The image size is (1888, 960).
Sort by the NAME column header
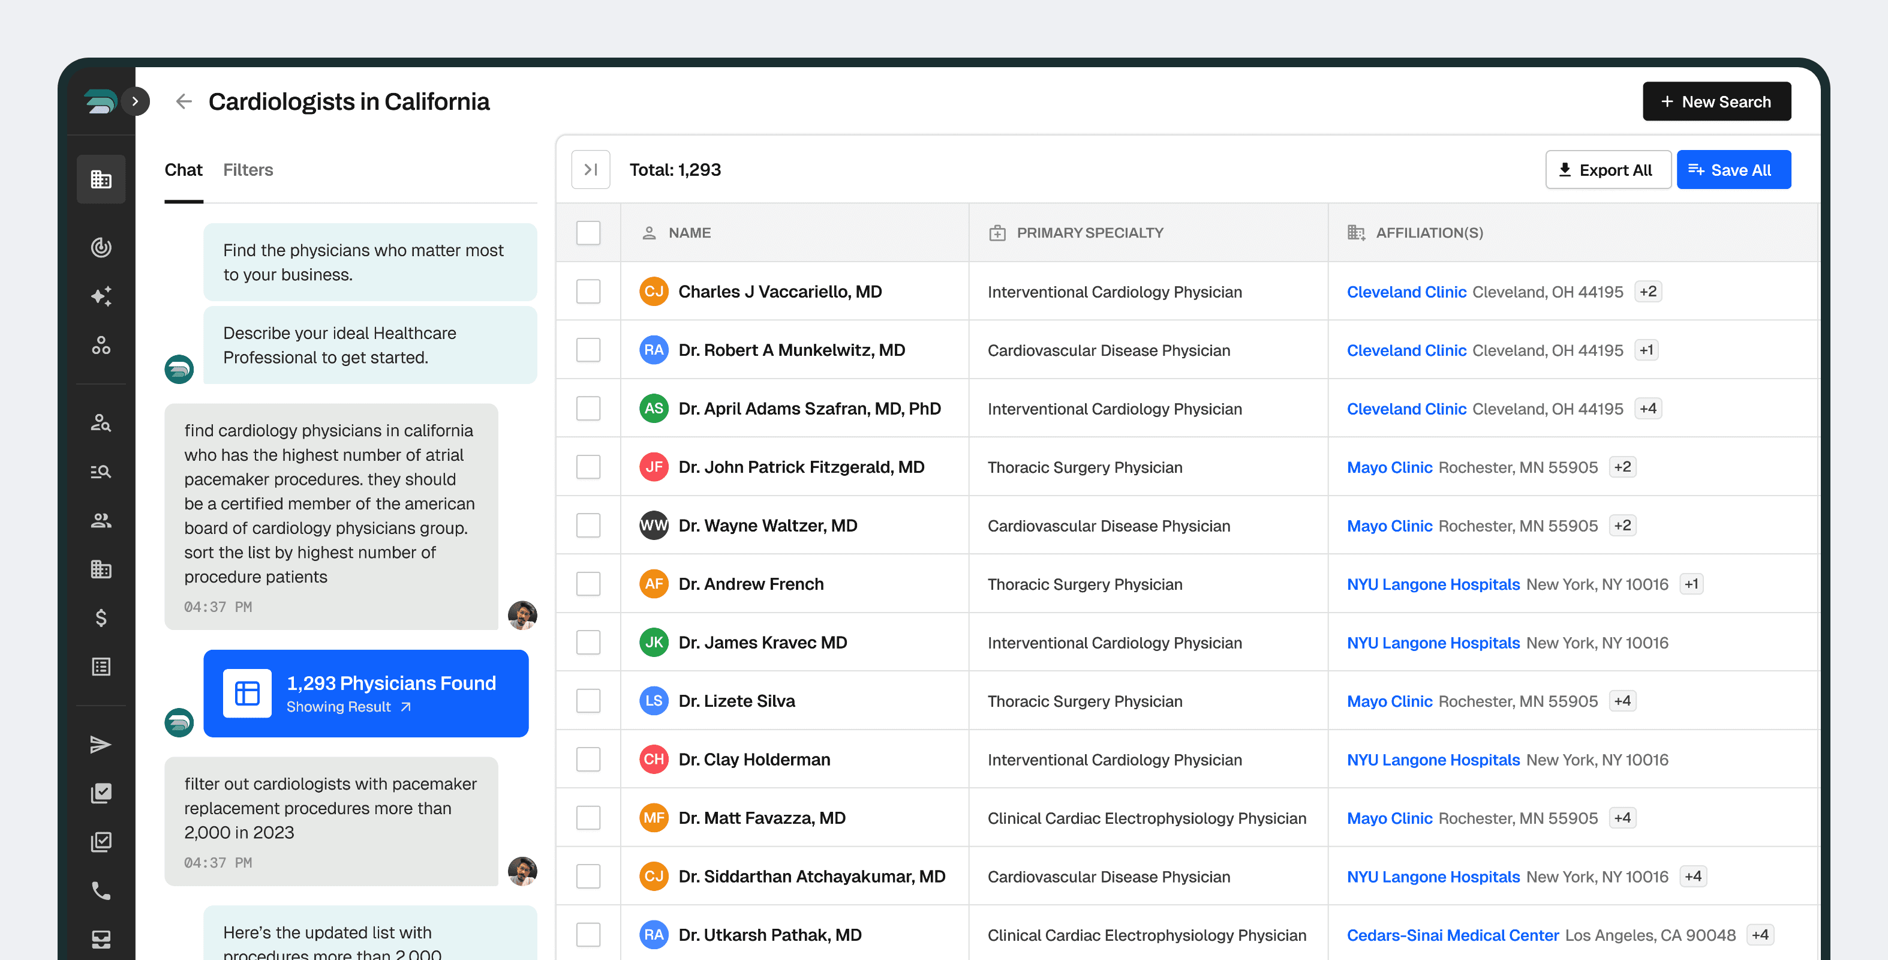[x=689, y=233]
